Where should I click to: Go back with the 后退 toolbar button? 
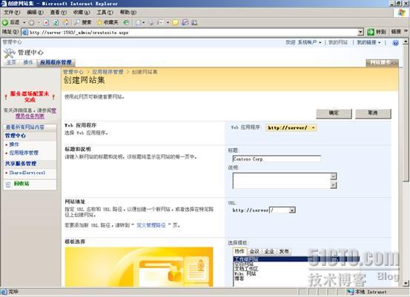point(11,22)
